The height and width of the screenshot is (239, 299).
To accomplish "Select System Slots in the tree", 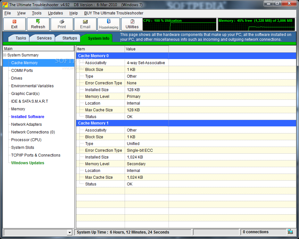I will tap(23, 148).
